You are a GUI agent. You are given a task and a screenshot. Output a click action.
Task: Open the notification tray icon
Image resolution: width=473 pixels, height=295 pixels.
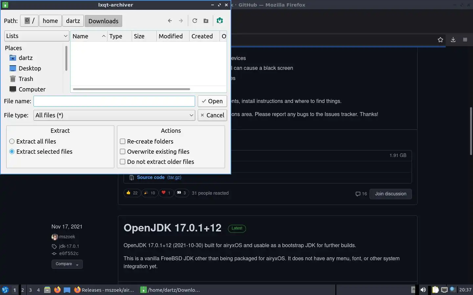(x=453, y=289)
